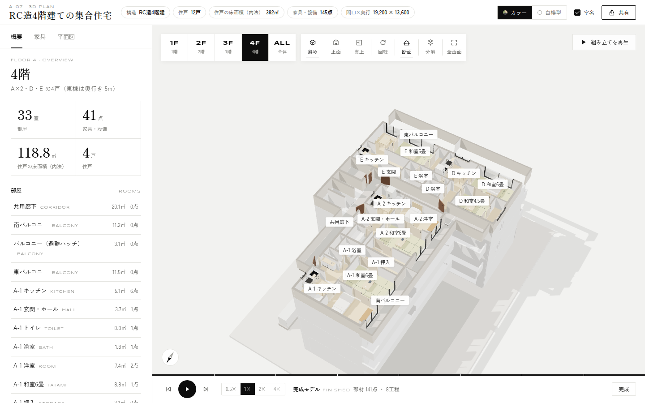The width and height of the screenshot is (645, 403).
Task: Set playback speed to 2×
Action: [x=262, y=389]
